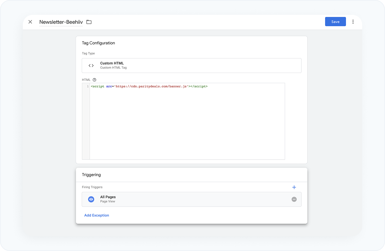Screen dimensions: 385x251
Task: Save the Newsletter-Beehiiv tag
Action: point(335,21)
